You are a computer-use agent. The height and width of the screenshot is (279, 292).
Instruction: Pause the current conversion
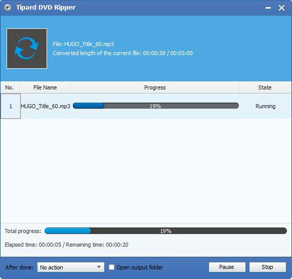227,267
